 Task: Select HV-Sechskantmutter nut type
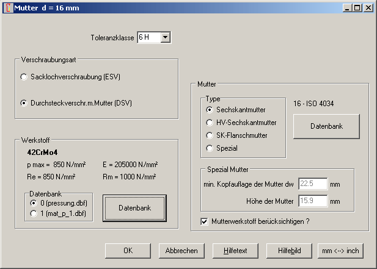coord(210,123)
